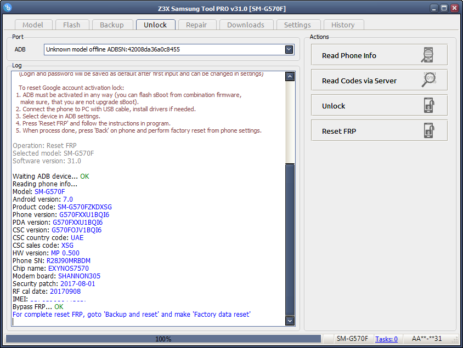Screen dimensions: 463x348
Task: Click Phone SN R28J90MRBDM value
Action: (x=69, y=261)
